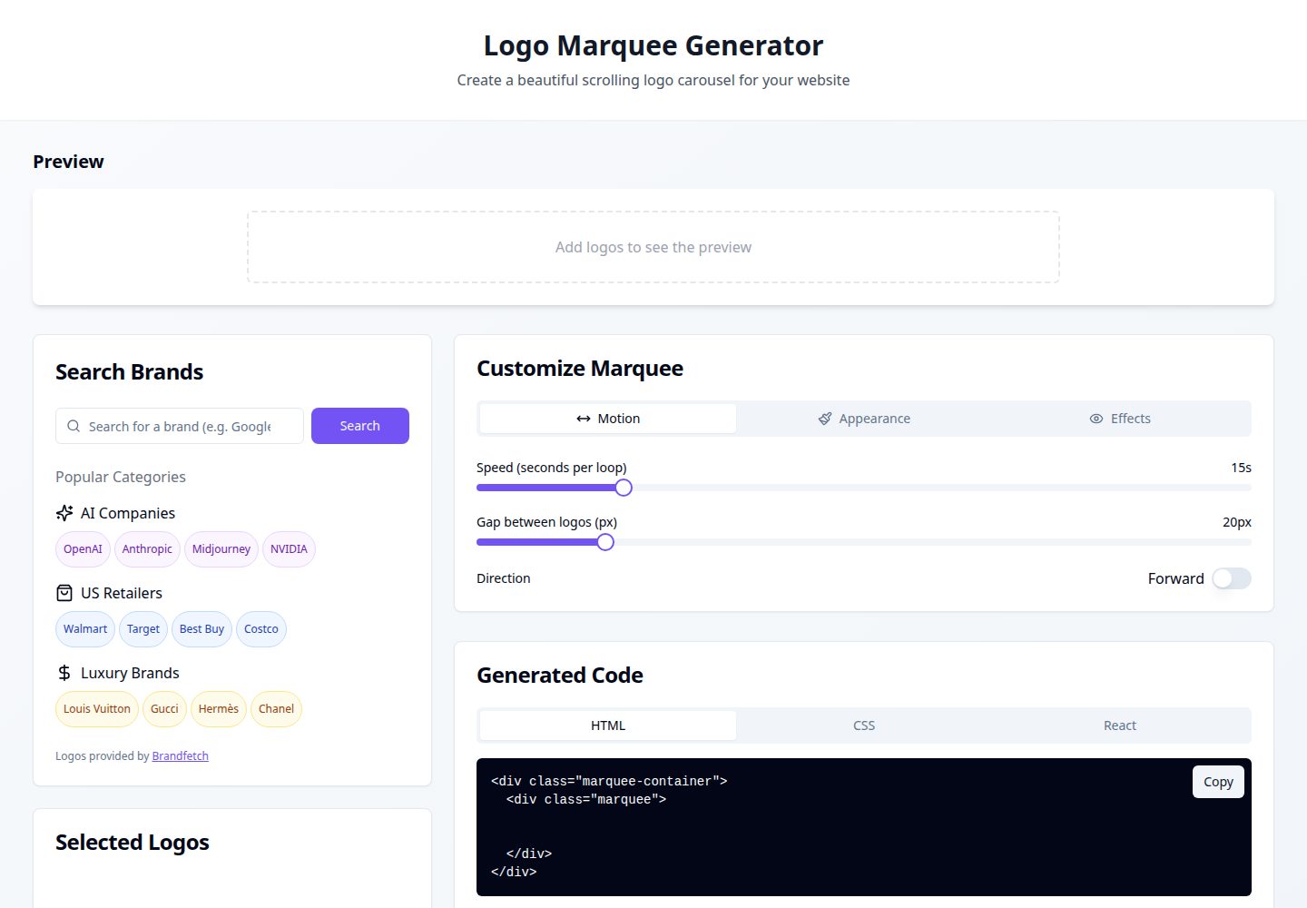Show the CSS code tab
Image resolution: width=1307 pixels, height=908 pixels.
(x=864, y=725)
